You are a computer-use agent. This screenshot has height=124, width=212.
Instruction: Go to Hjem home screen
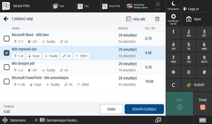(196, 19)
